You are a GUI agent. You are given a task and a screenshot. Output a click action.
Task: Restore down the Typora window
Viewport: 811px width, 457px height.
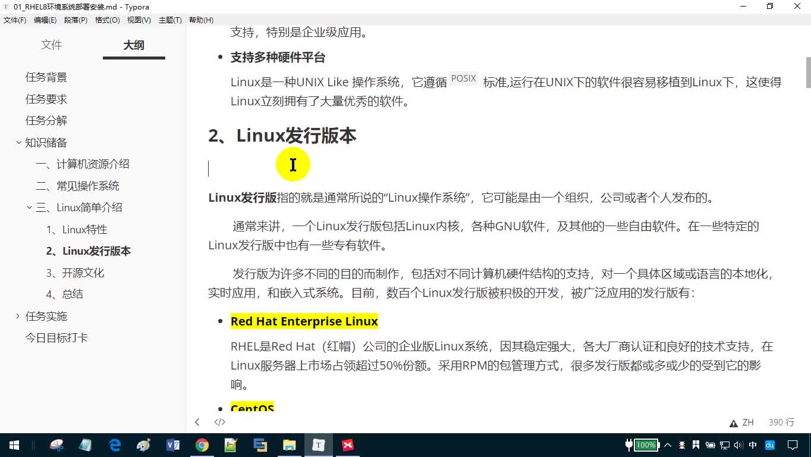point(770,7)
